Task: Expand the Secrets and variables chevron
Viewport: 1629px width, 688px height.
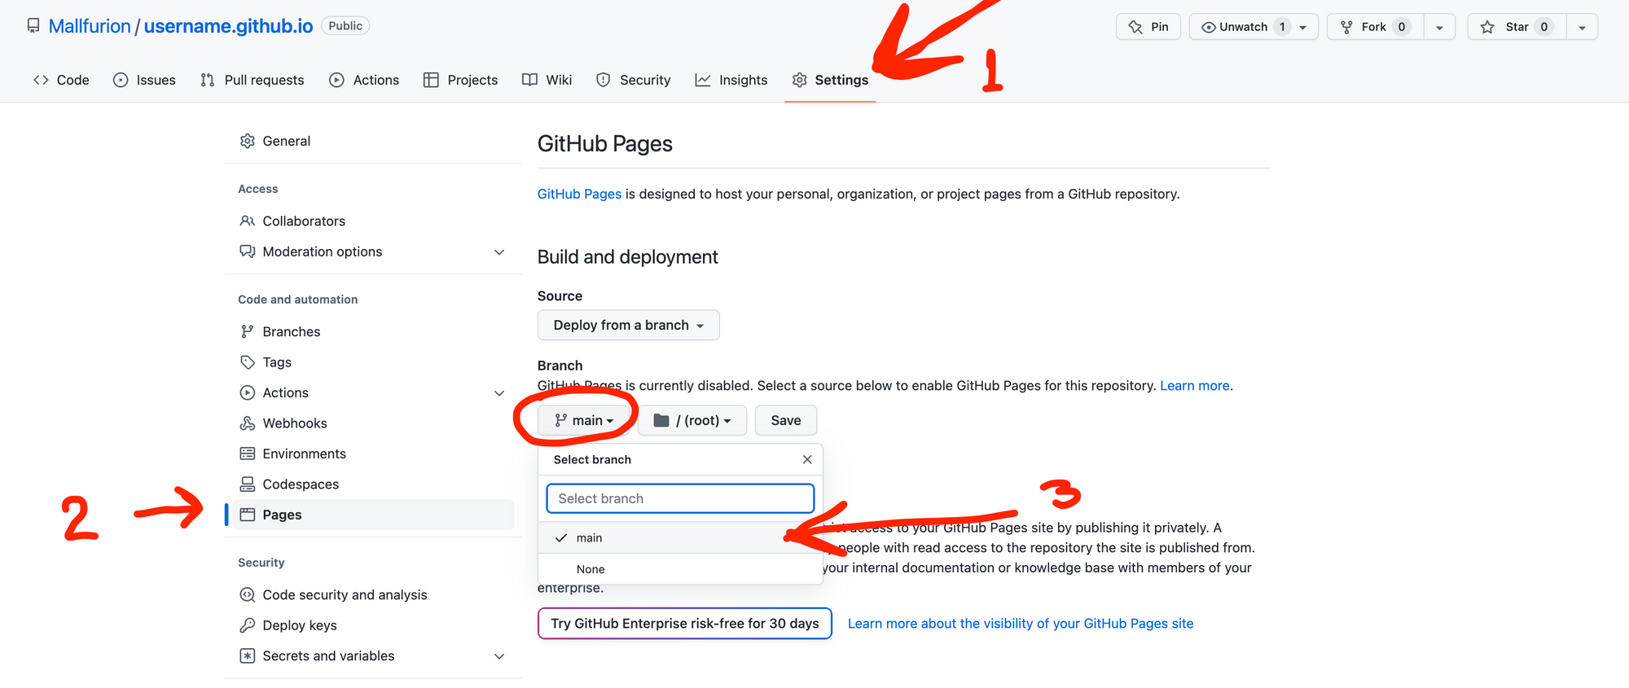Action: pos(499,655)
